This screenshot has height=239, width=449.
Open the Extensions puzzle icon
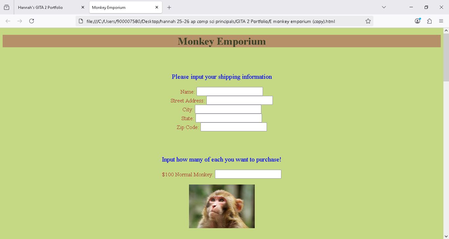tap(429, 21)
